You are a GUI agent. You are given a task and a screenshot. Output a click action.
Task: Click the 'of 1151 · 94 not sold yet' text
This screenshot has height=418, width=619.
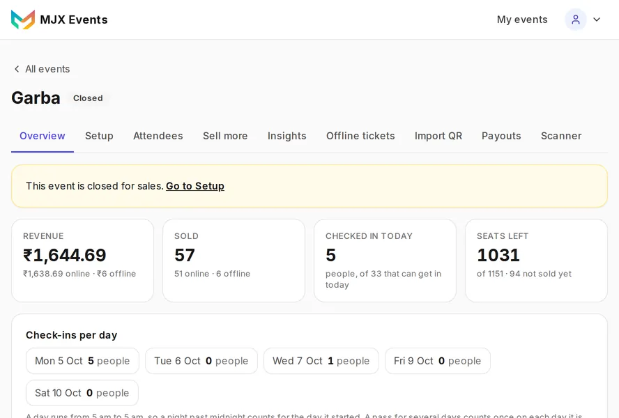[x=524, y=274]
